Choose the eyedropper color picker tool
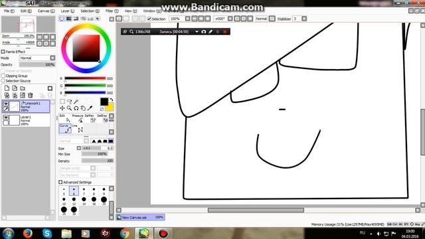This screenshot has height=239, width=425. click(x=90, y=108)
